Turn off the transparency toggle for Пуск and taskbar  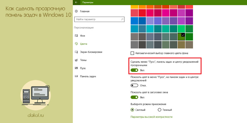point(134,70)
